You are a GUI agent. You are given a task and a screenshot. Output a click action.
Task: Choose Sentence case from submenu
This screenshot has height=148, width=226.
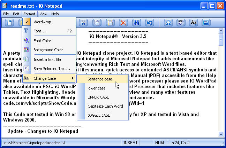click(x=100, y=79)
